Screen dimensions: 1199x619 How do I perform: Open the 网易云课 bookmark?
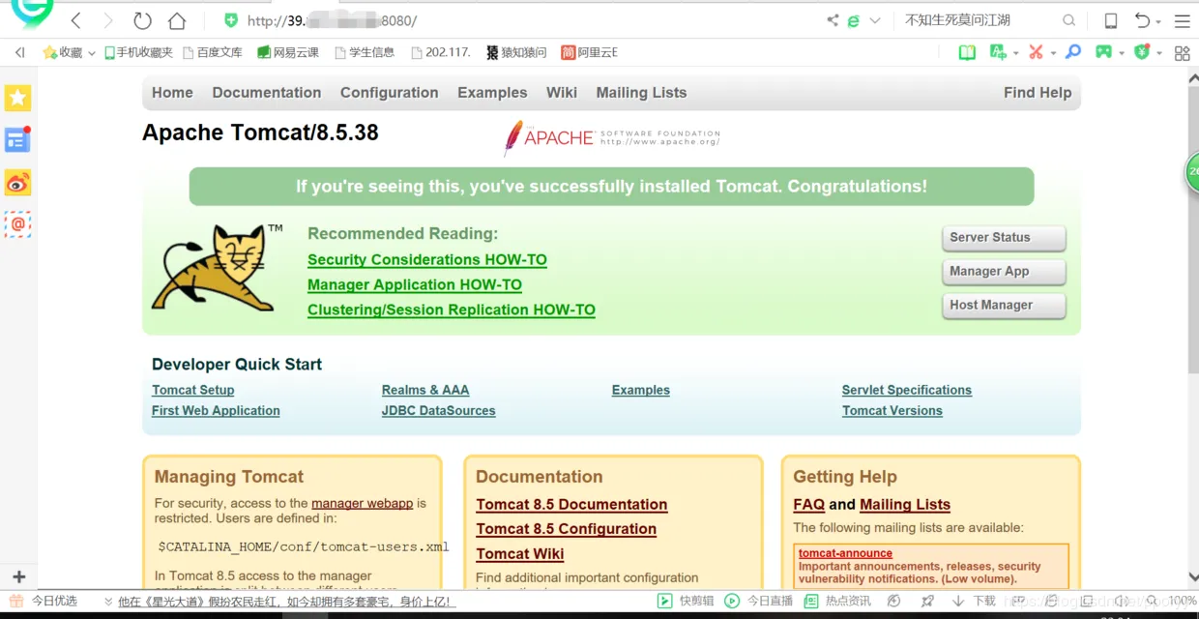(288, 52)
